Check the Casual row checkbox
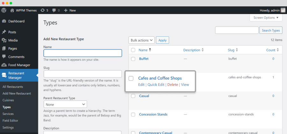 point(133,96)
